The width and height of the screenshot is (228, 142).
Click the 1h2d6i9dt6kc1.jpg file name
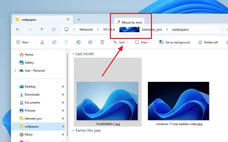click(x=108, y=124)
